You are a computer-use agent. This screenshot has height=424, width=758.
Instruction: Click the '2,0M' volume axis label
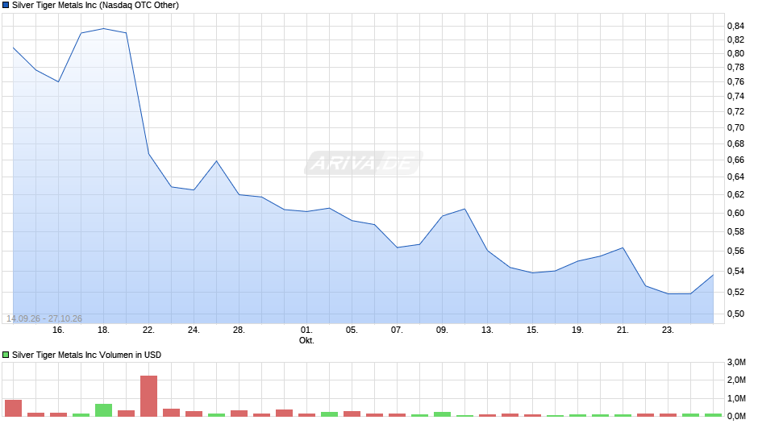coord(736,380)
